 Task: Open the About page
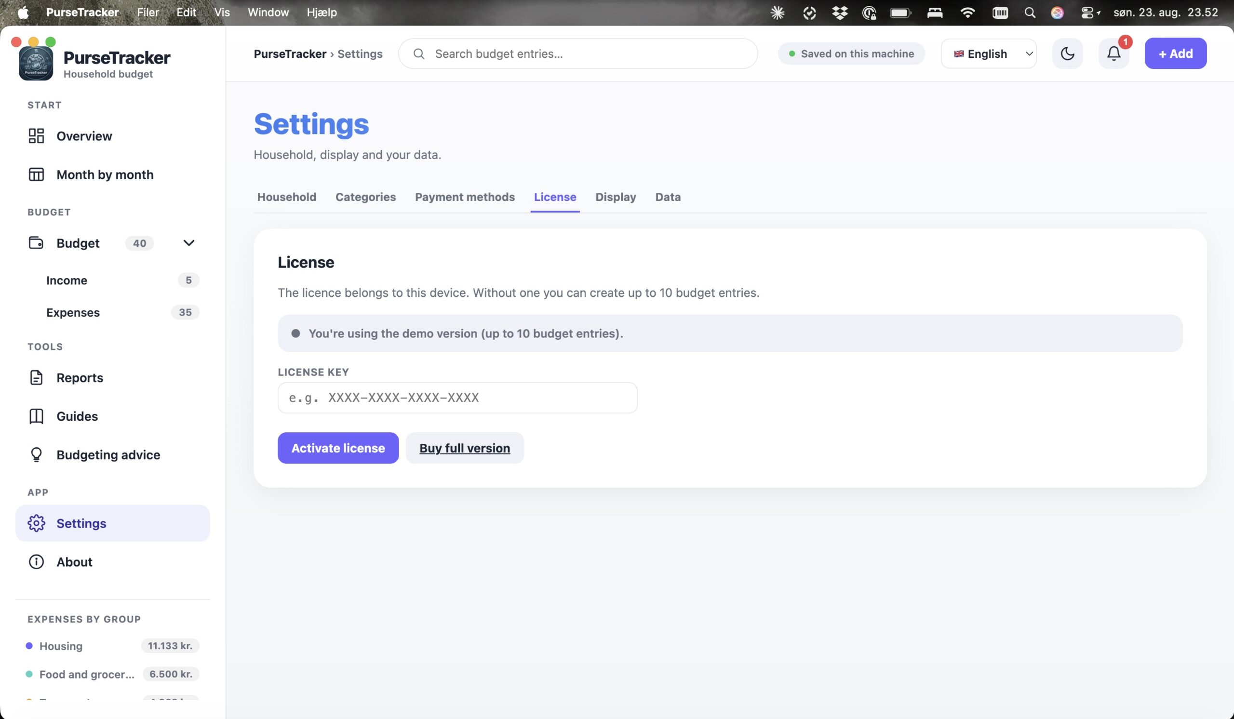113,561
